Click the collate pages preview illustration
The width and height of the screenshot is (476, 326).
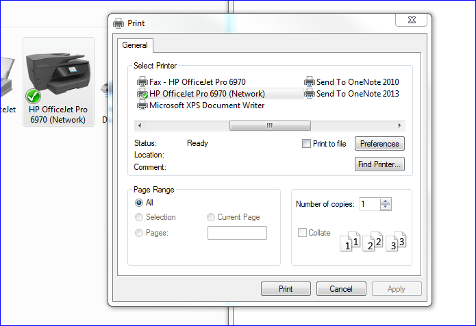click(x=373, y=242)
